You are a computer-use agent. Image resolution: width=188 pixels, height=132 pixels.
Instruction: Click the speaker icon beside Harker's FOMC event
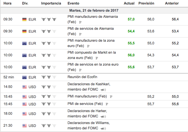point(103,116)
